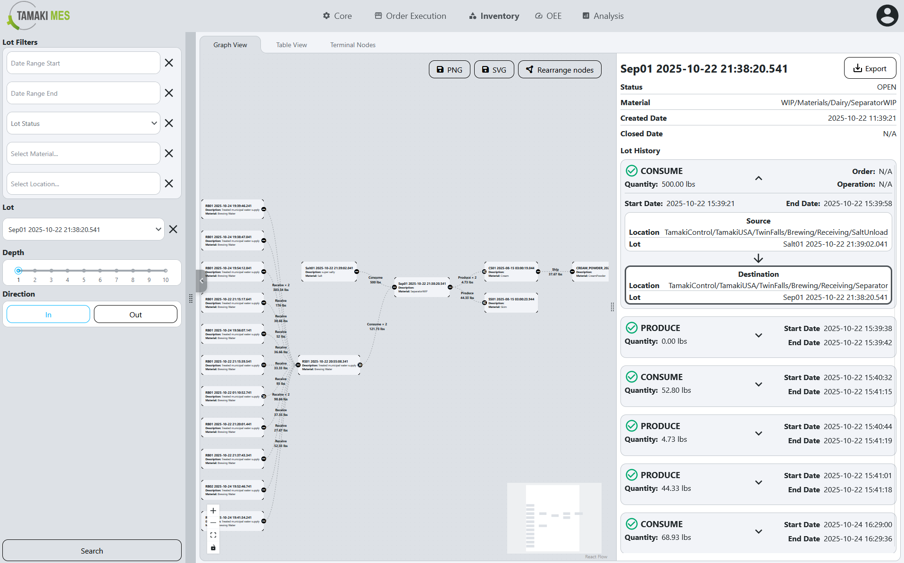The height and width of the screenshot is (563, 904).
Task: Clear the Date Range End filter
Action: (x=169, y=93)
